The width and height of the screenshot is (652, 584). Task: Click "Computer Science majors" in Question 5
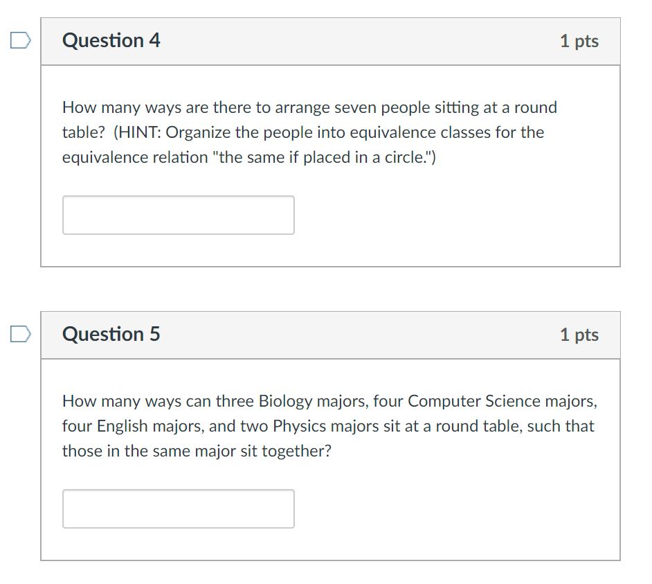click(x=502, y=401)
